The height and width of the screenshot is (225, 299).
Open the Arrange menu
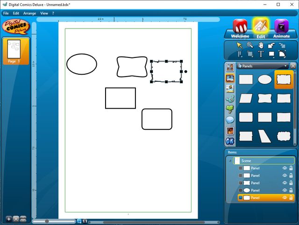(30, 13)
